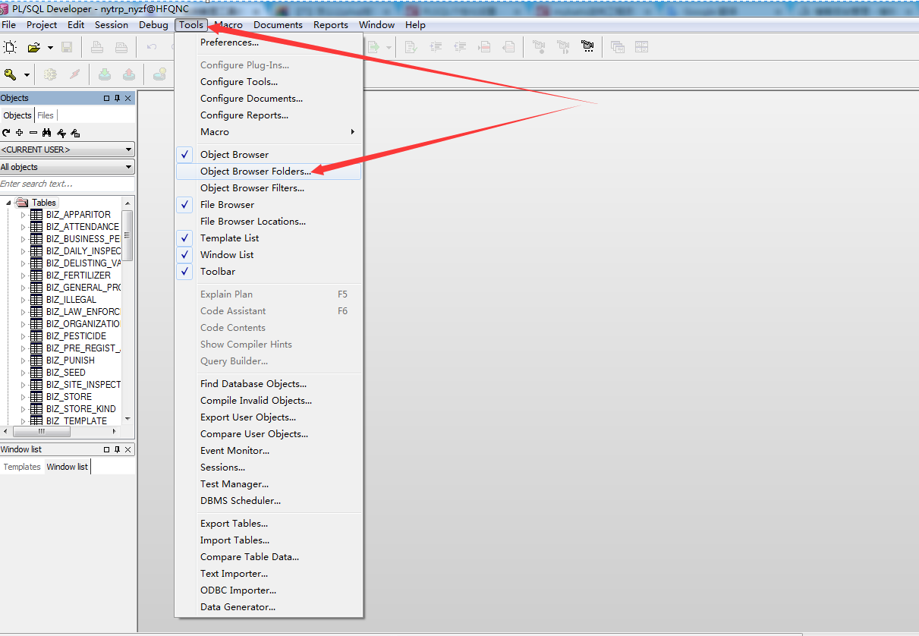
Task: Switch to the Files tab in Objects panel
Action: click(x=46, y=115)
